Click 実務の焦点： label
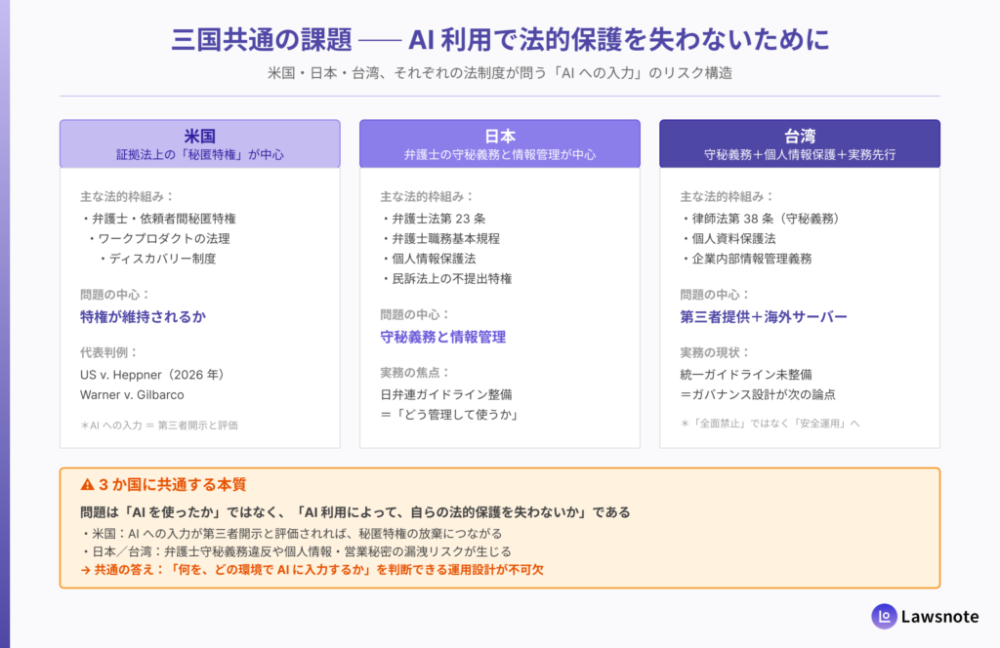The height and width of the screenshot is (648, 1000). coord(415,372)
